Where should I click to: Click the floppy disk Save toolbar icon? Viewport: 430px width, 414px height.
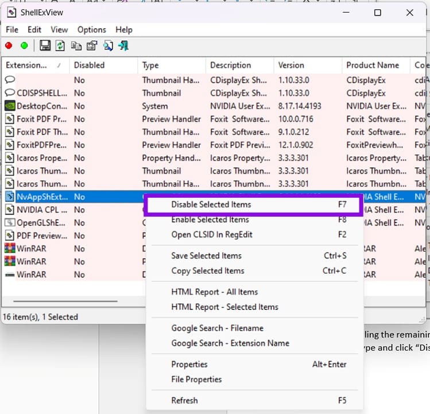(45, 45)
